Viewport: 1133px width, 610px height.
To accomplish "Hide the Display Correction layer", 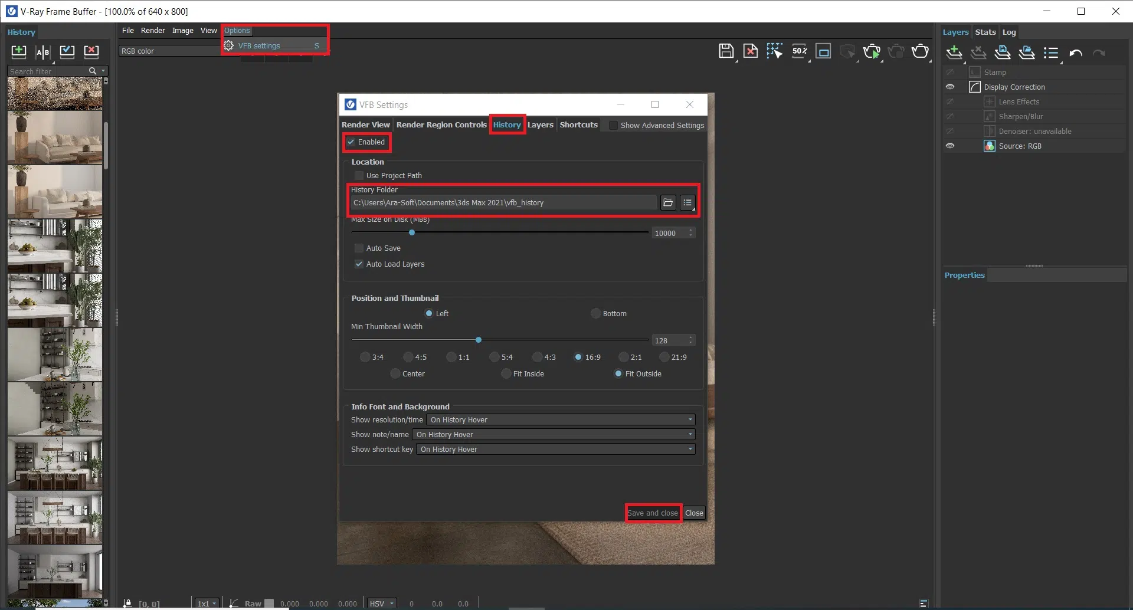I will (x=950, y=87).
